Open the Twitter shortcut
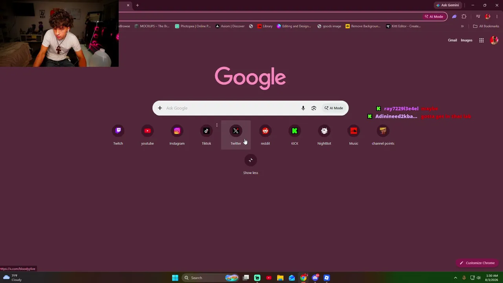The image size is (503, 283). coord(236,135)
